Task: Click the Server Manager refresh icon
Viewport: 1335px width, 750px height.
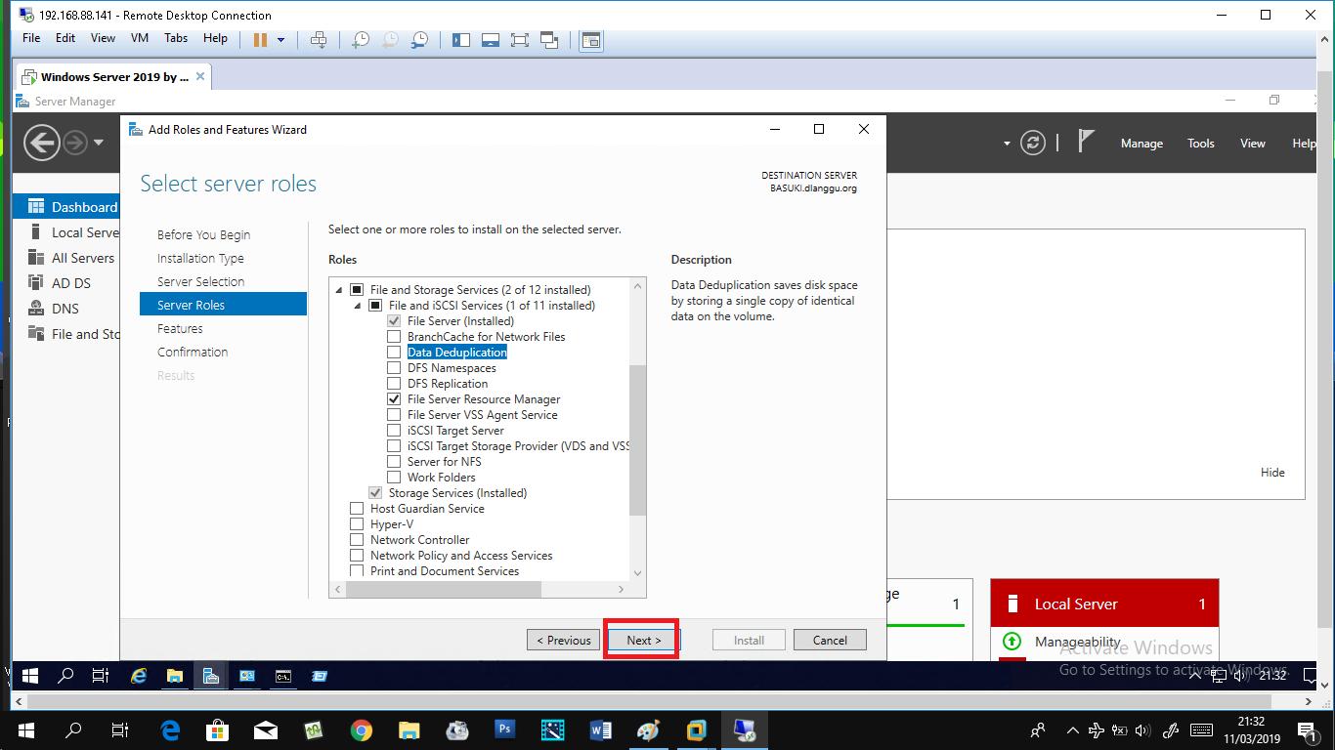Action: 1033,144
